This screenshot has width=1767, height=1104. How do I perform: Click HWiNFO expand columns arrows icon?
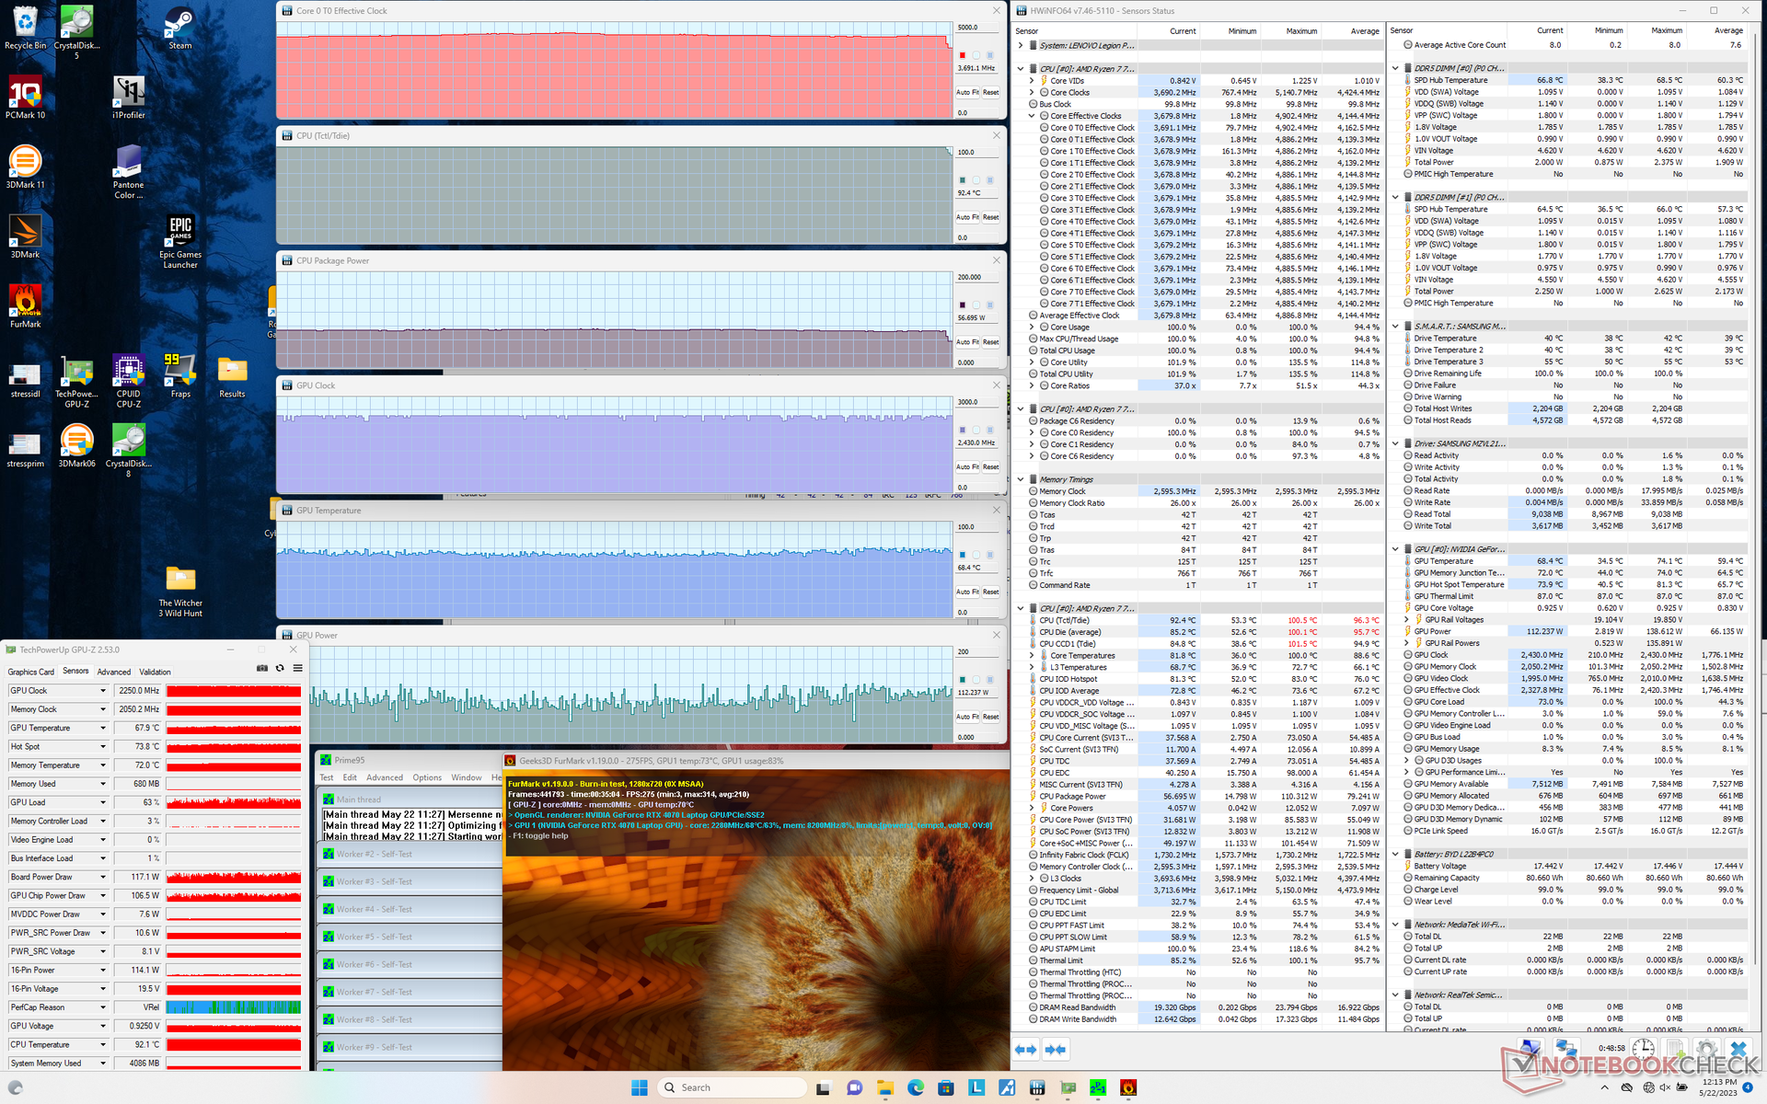(x=1025, y=1049)
